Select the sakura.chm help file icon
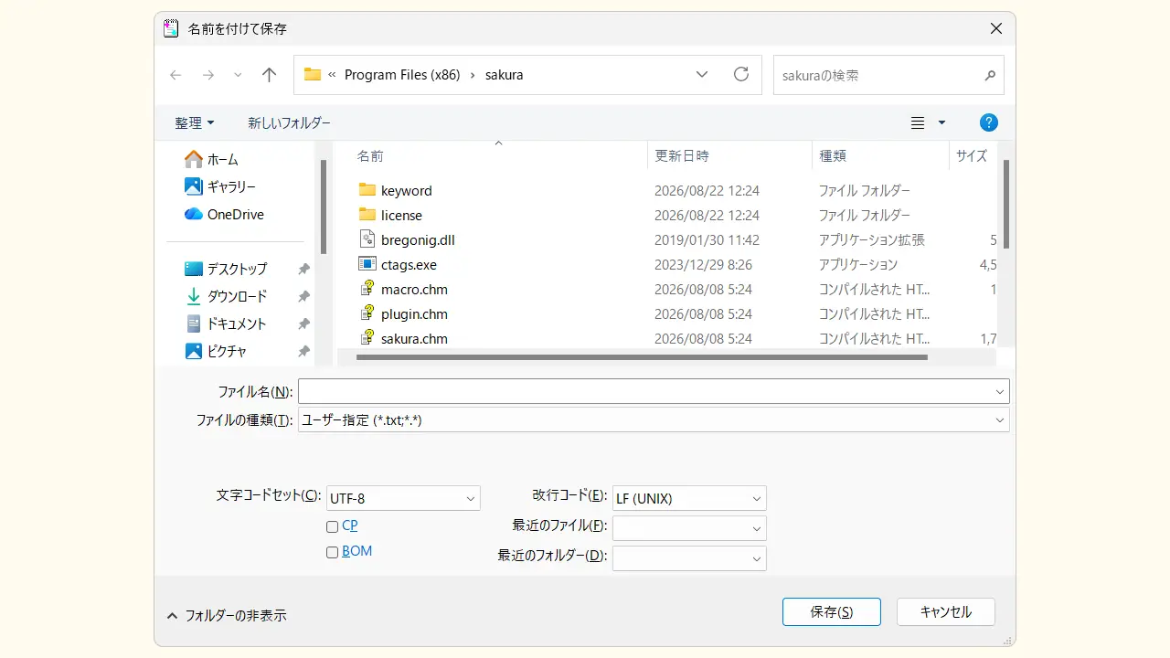 367,338
